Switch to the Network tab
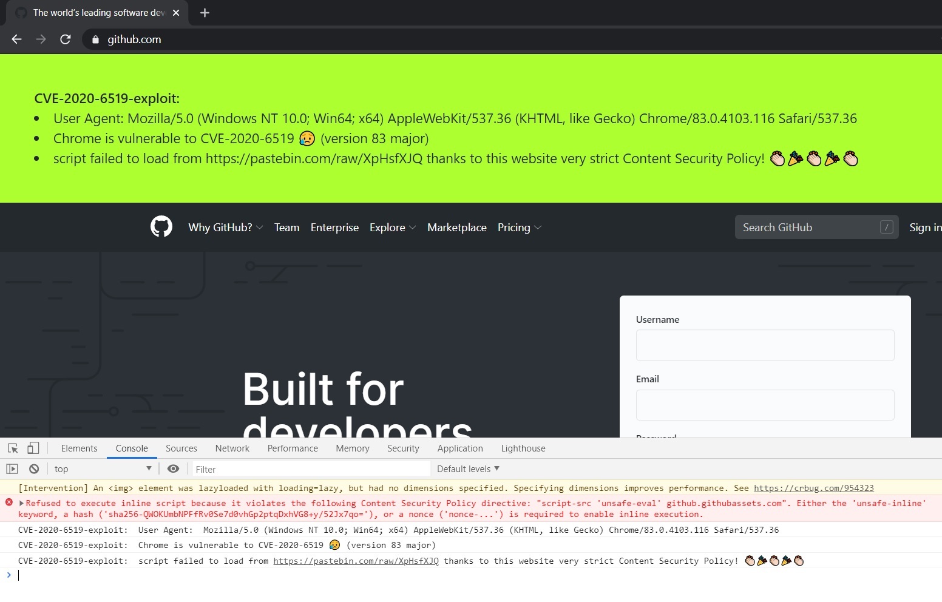The image size is (942, 602). tap(232, 448)
